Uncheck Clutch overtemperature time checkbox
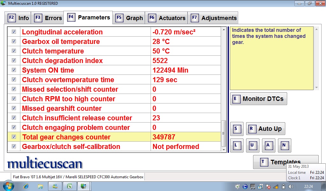 tap(14, 80)
